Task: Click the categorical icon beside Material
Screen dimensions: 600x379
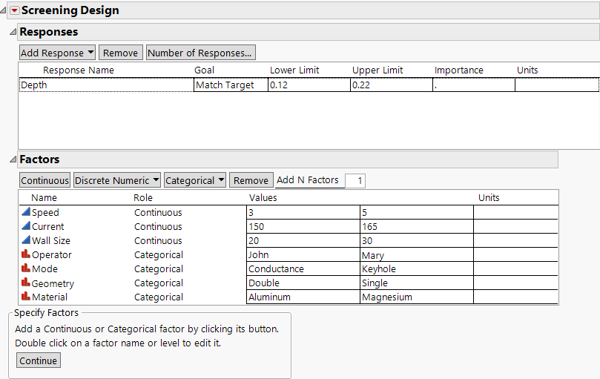Action: (26, 297)
